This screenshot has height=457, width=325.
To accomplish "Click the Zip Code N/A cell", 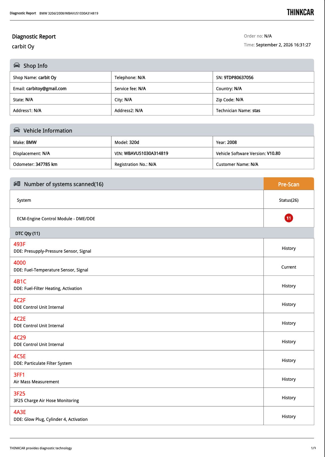I will [x=263, y=100].
